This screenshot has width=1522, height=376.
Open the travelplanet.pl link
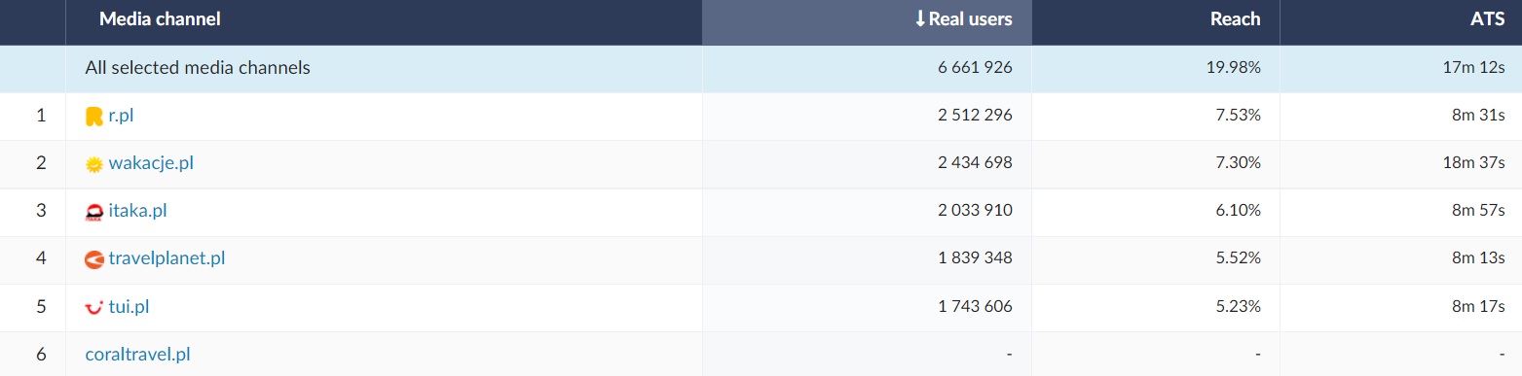(x=167, y=258)
